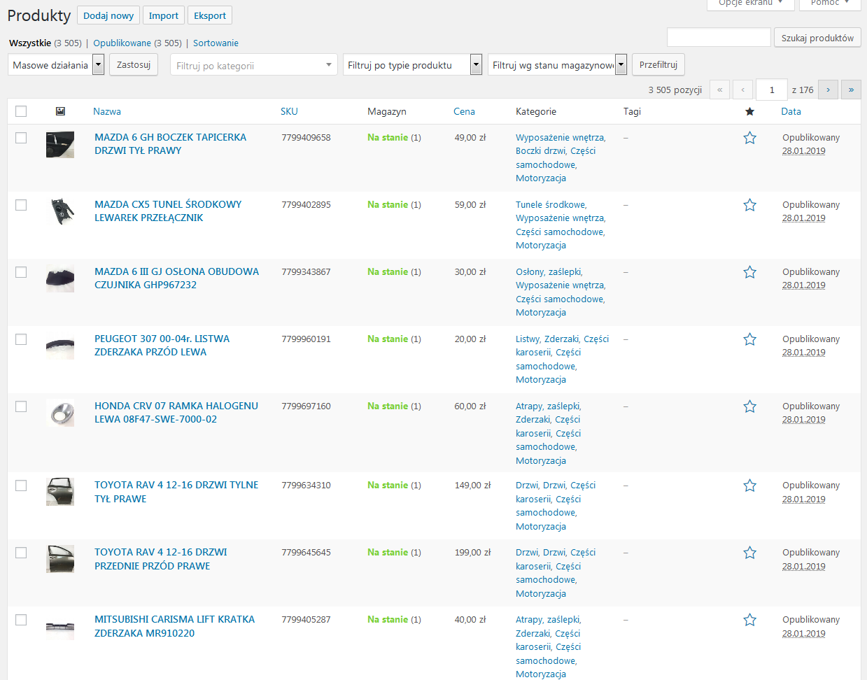Filter by Osłony, zaślepki category link
This screenshot has width=867, height=680.
coord(548,272)
